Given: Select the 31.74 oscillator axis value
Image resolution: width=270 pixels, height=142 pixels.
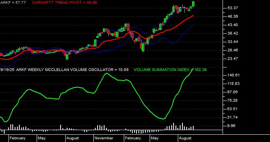Looking at the screenshot, I should pyautogui.click(x=233, y=117).
